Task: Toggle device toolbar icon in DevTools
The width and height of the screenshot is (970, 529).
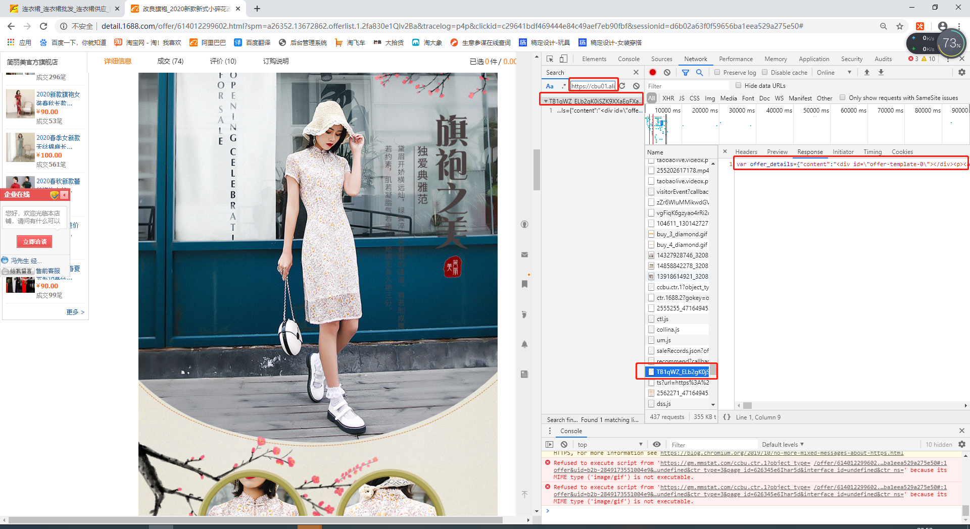Action: click(563, 59)
